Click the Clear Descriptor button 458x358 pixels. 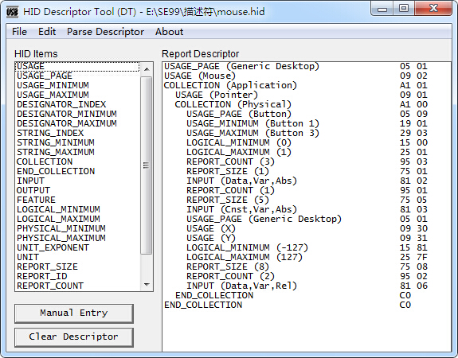(x=74, y=337)
